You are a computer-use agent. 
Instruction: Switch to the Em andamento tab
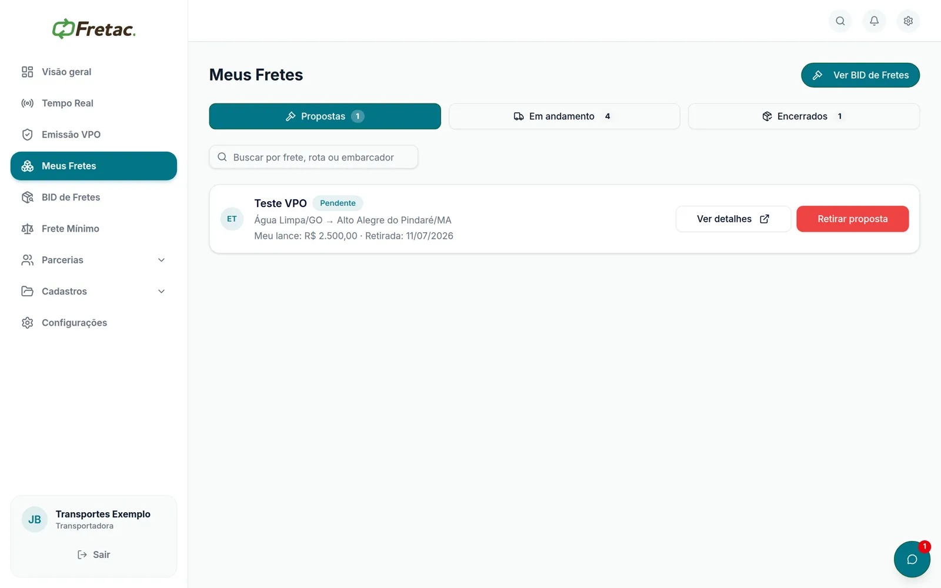pos(565,116)
